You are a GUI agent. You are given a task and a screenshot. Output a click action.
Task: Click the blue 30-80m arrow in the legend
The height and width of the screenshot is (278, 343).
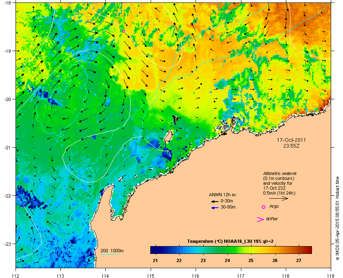pyautogui.click(x=215, y=208)
